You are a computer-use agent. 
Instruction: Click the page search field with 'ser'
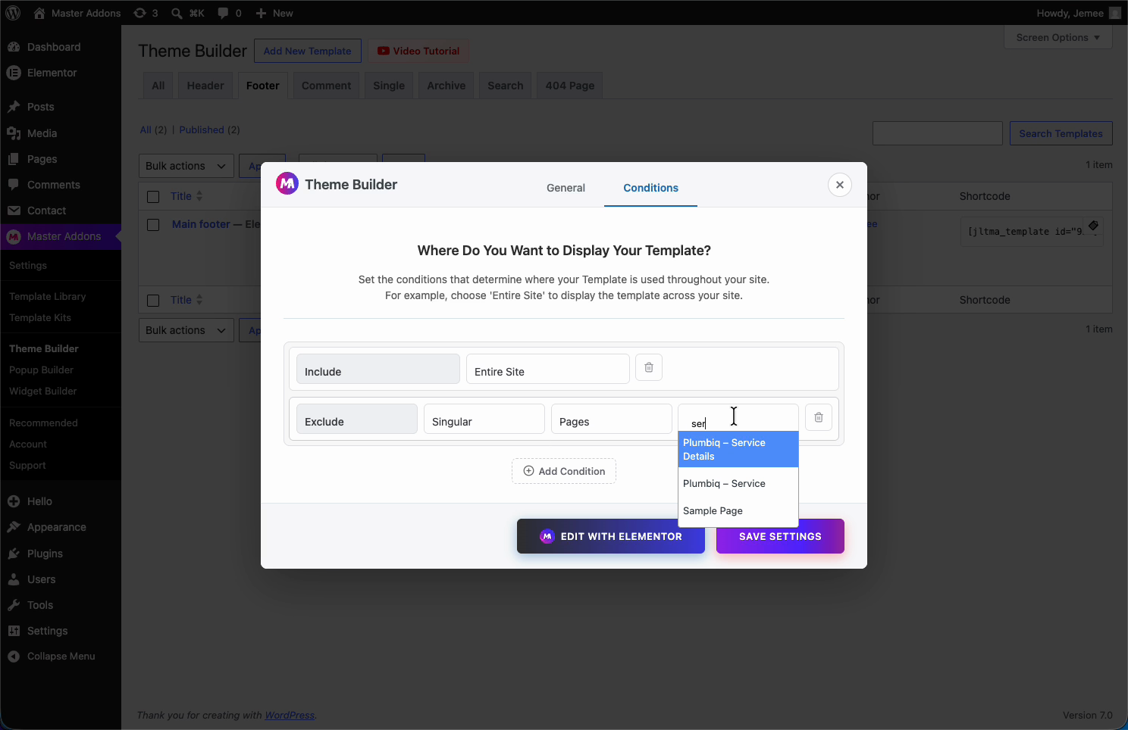click(x=738, y=419)
